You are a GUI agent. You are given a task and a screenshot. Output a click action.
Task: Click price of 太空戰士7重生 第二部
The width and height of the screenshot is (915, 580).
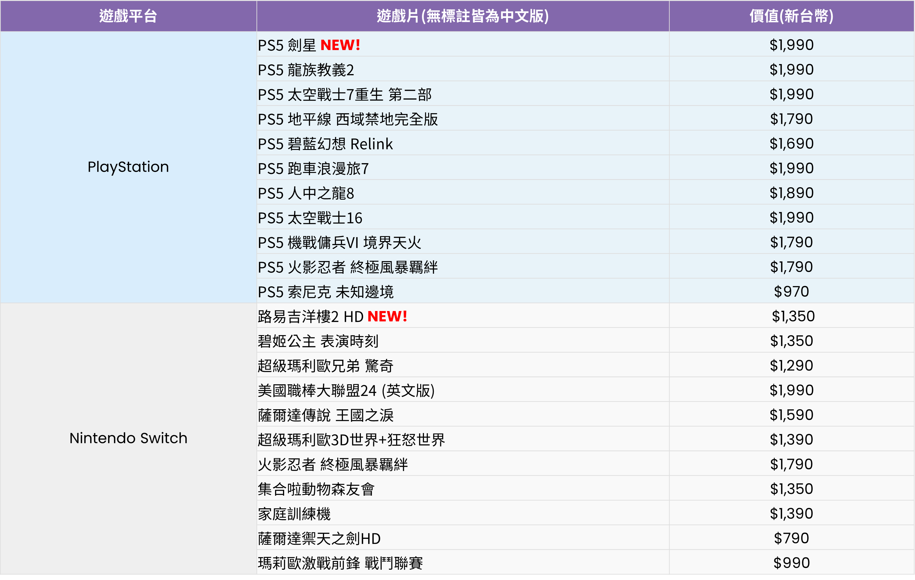(x=792, y=94)
